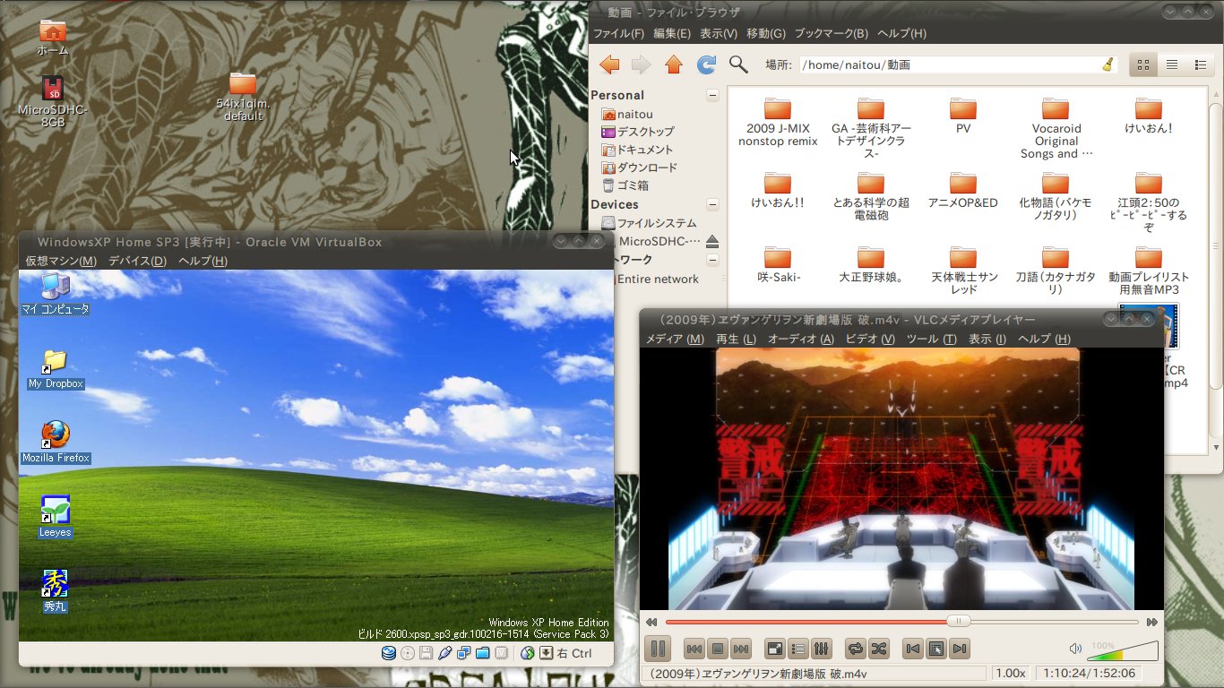Viewport: 1224px width, 688px height.
Task: Open the ツール menu in VLC
Action: tap(933, 340)
